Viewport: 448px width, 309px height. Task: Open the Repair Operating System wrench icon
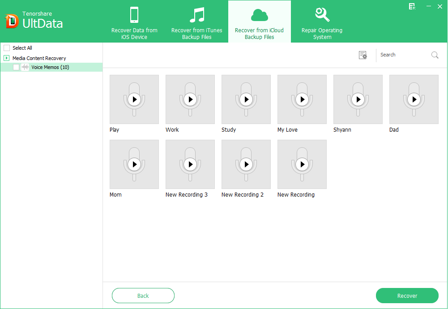322,14
